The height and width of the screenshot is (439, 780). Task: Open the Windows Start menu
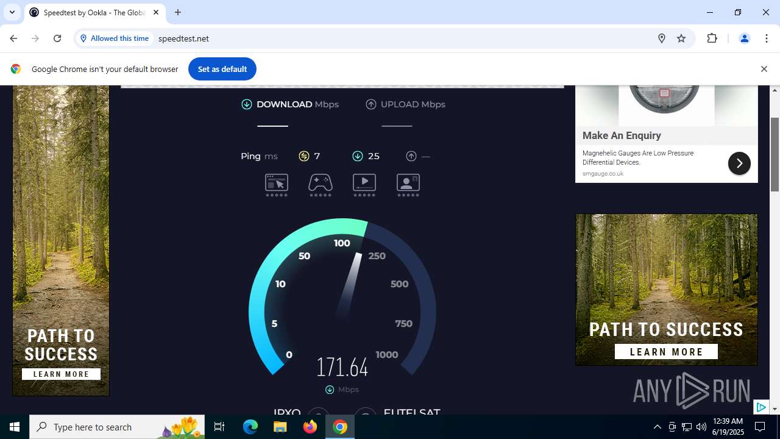15,427
